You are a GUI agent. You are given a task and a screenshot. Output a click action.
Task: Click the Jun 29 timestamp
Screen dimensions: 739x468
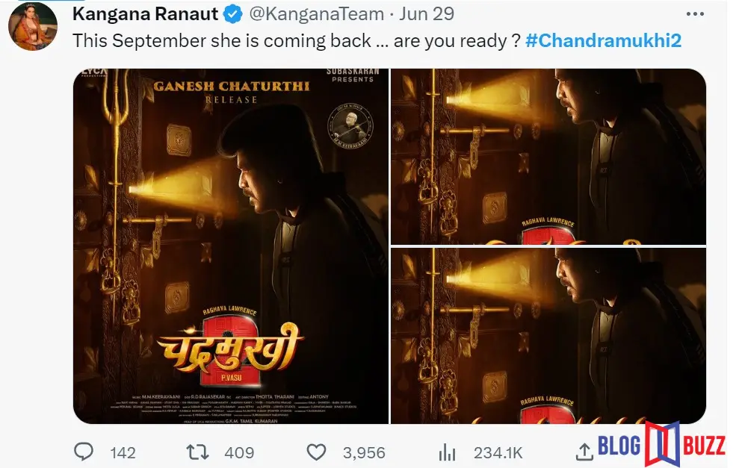427,14
